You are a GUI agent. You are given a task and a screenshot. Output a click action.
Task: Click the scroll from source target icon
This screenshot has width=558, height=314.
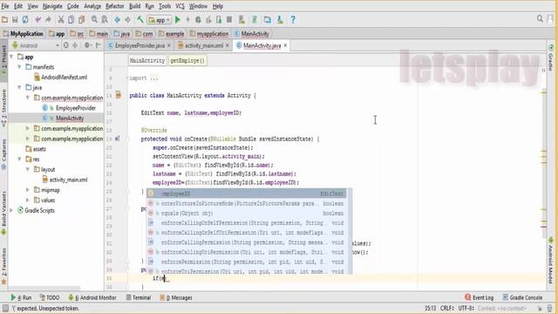(66, 45)
